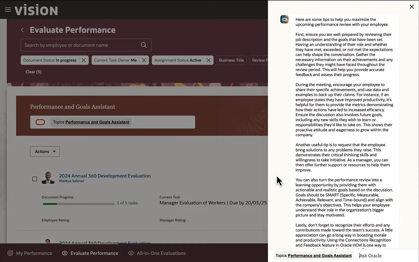
Task: Click the Document Progress bar
Action: (x=78, y=204)
